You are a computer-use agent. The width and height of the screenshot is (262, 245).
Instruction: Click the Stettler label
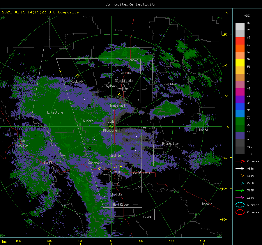pos(170,84)
